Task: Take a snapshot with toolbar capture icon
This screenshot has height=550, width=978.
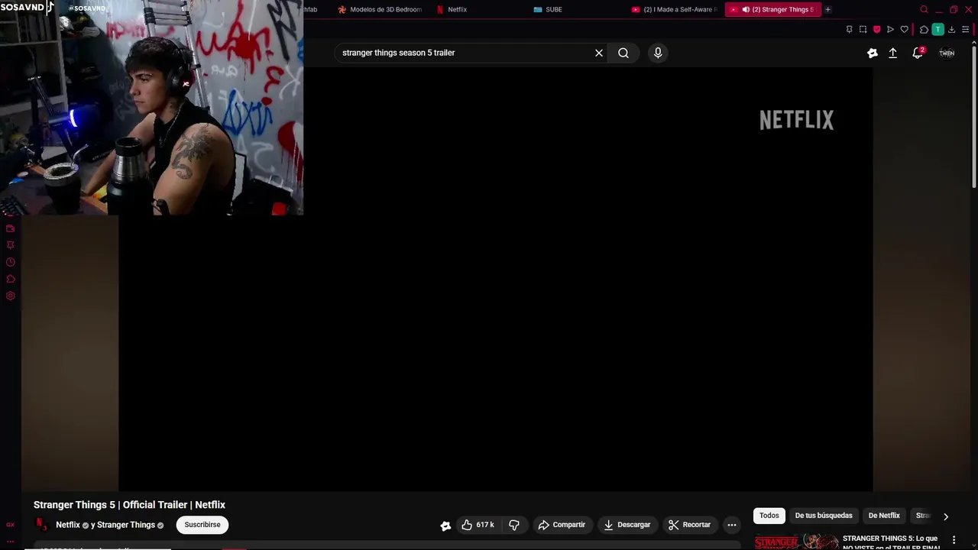Action: [x=863, y=29]
